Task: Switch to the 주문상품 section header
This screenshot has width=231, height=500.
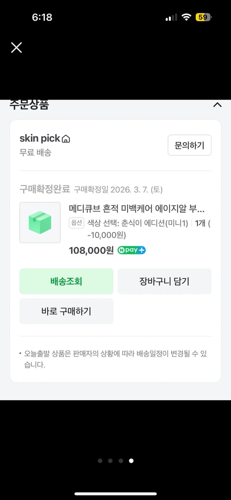Action: (29, 105)
